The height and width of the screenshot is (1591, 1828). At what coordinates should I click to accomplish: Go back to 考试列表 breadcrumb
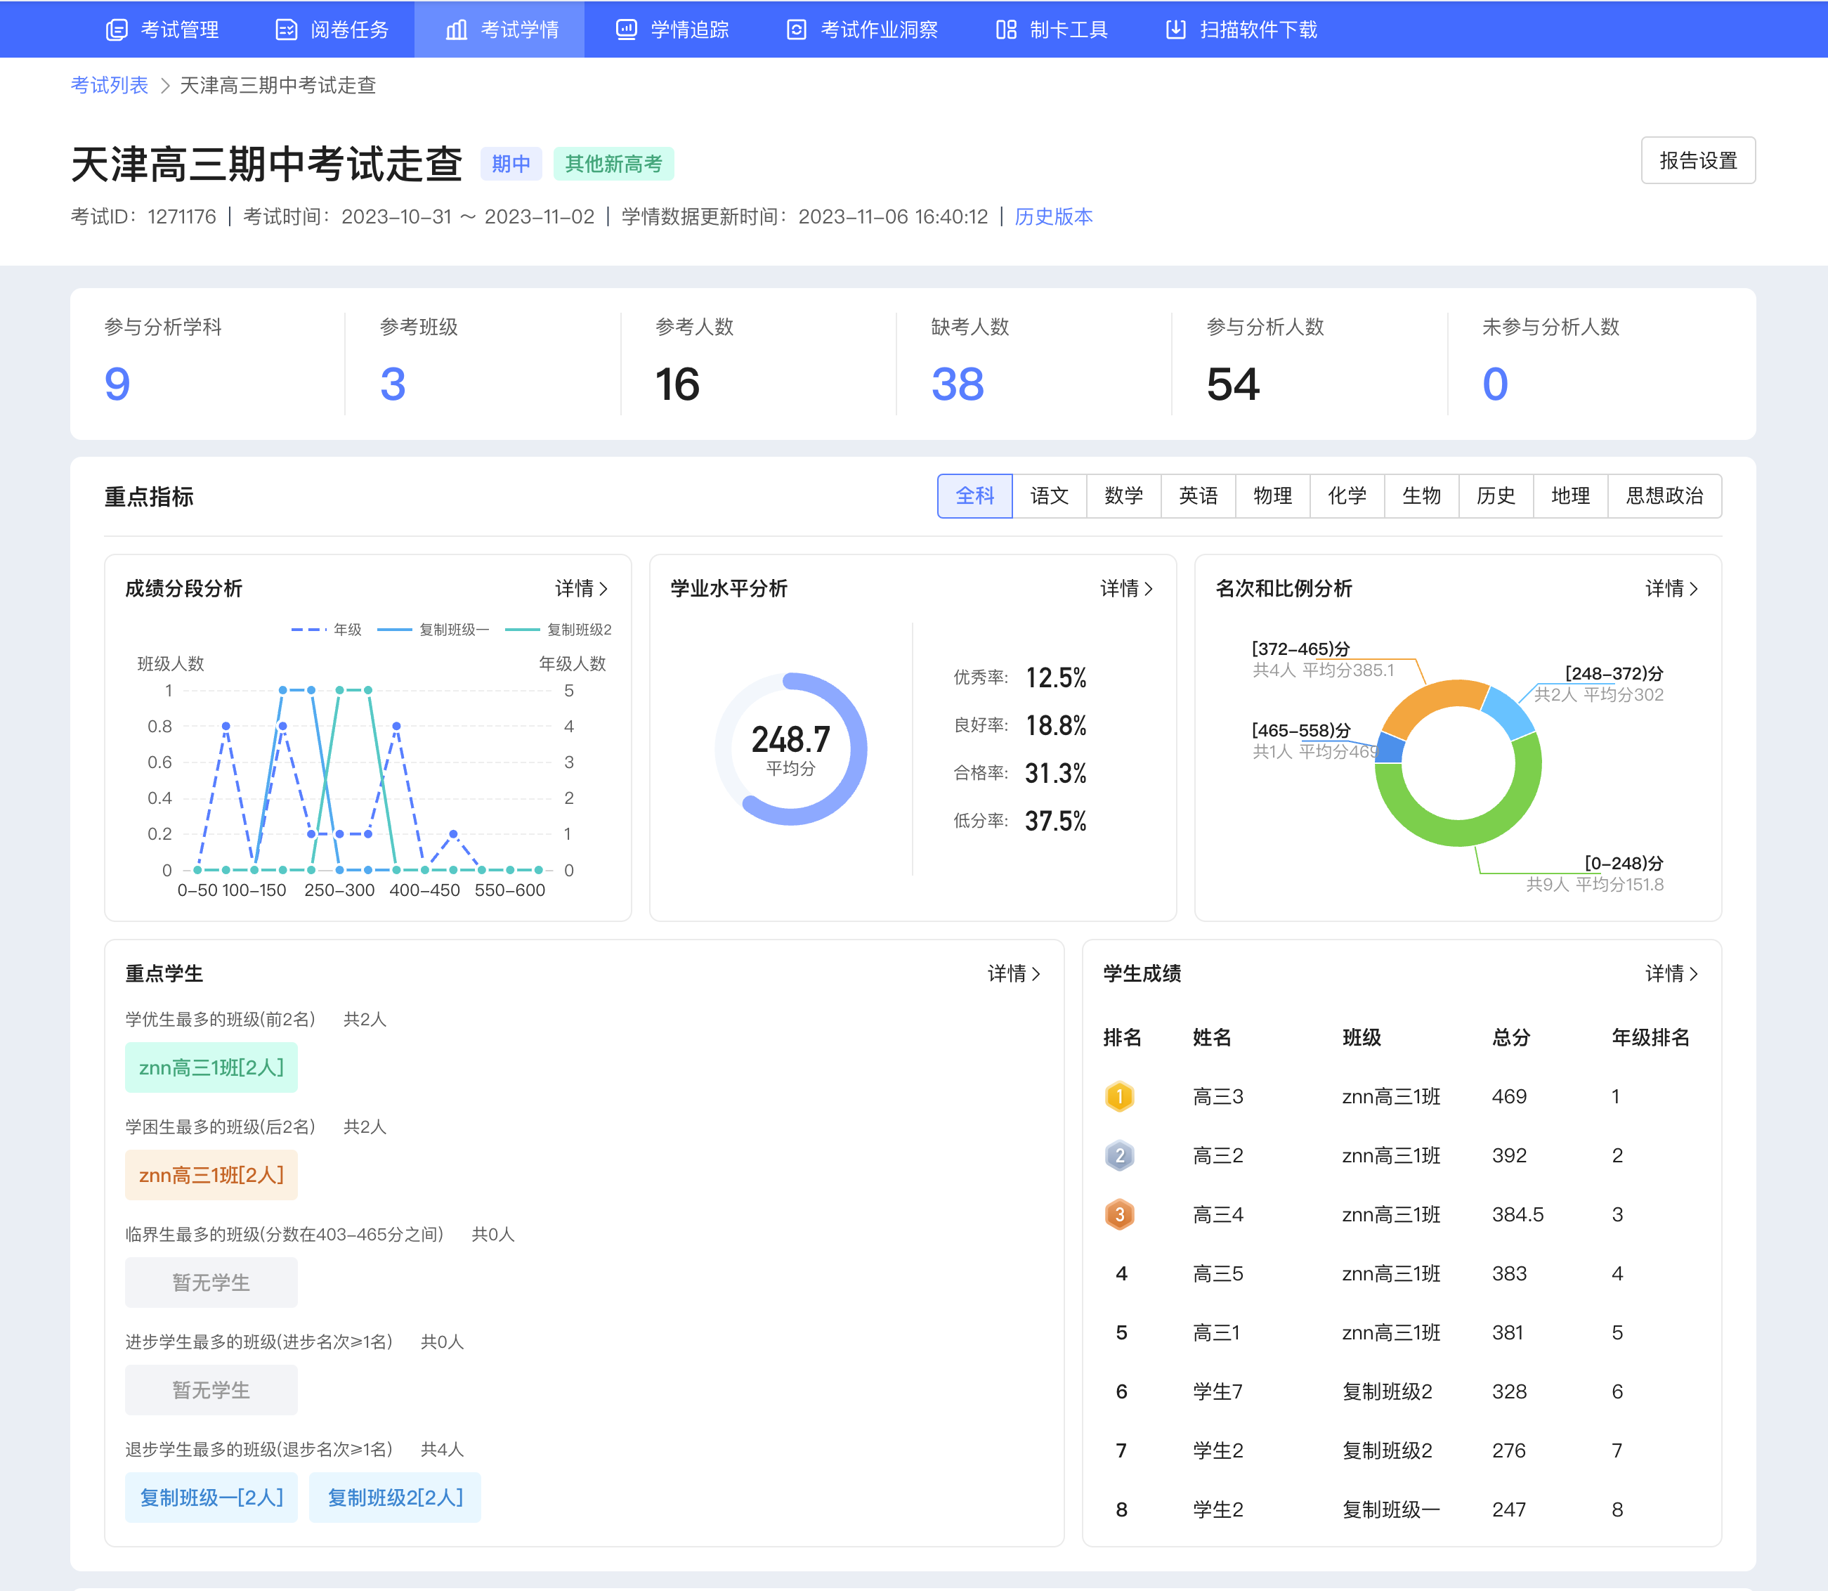click(x=109, y=85)
